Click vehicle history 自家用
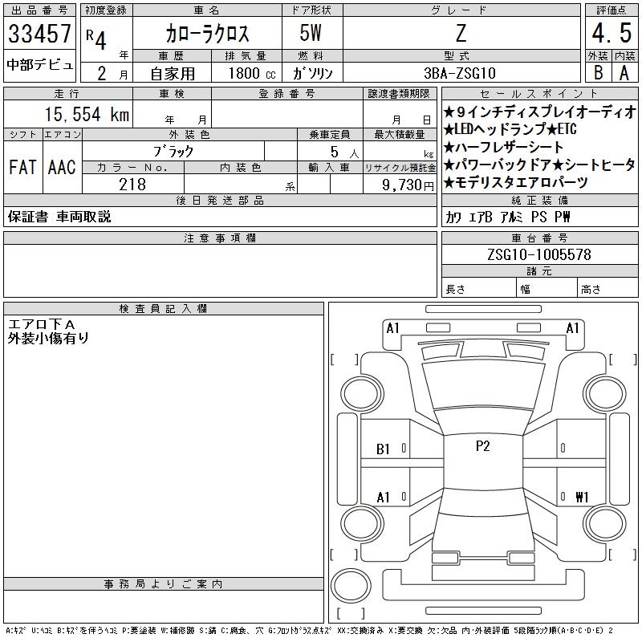The image size is (642, 642). 173,74
